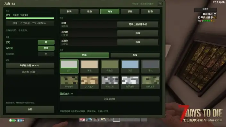
Task: Select hotbar slot showing 2500
Action: tap(82, 120)
